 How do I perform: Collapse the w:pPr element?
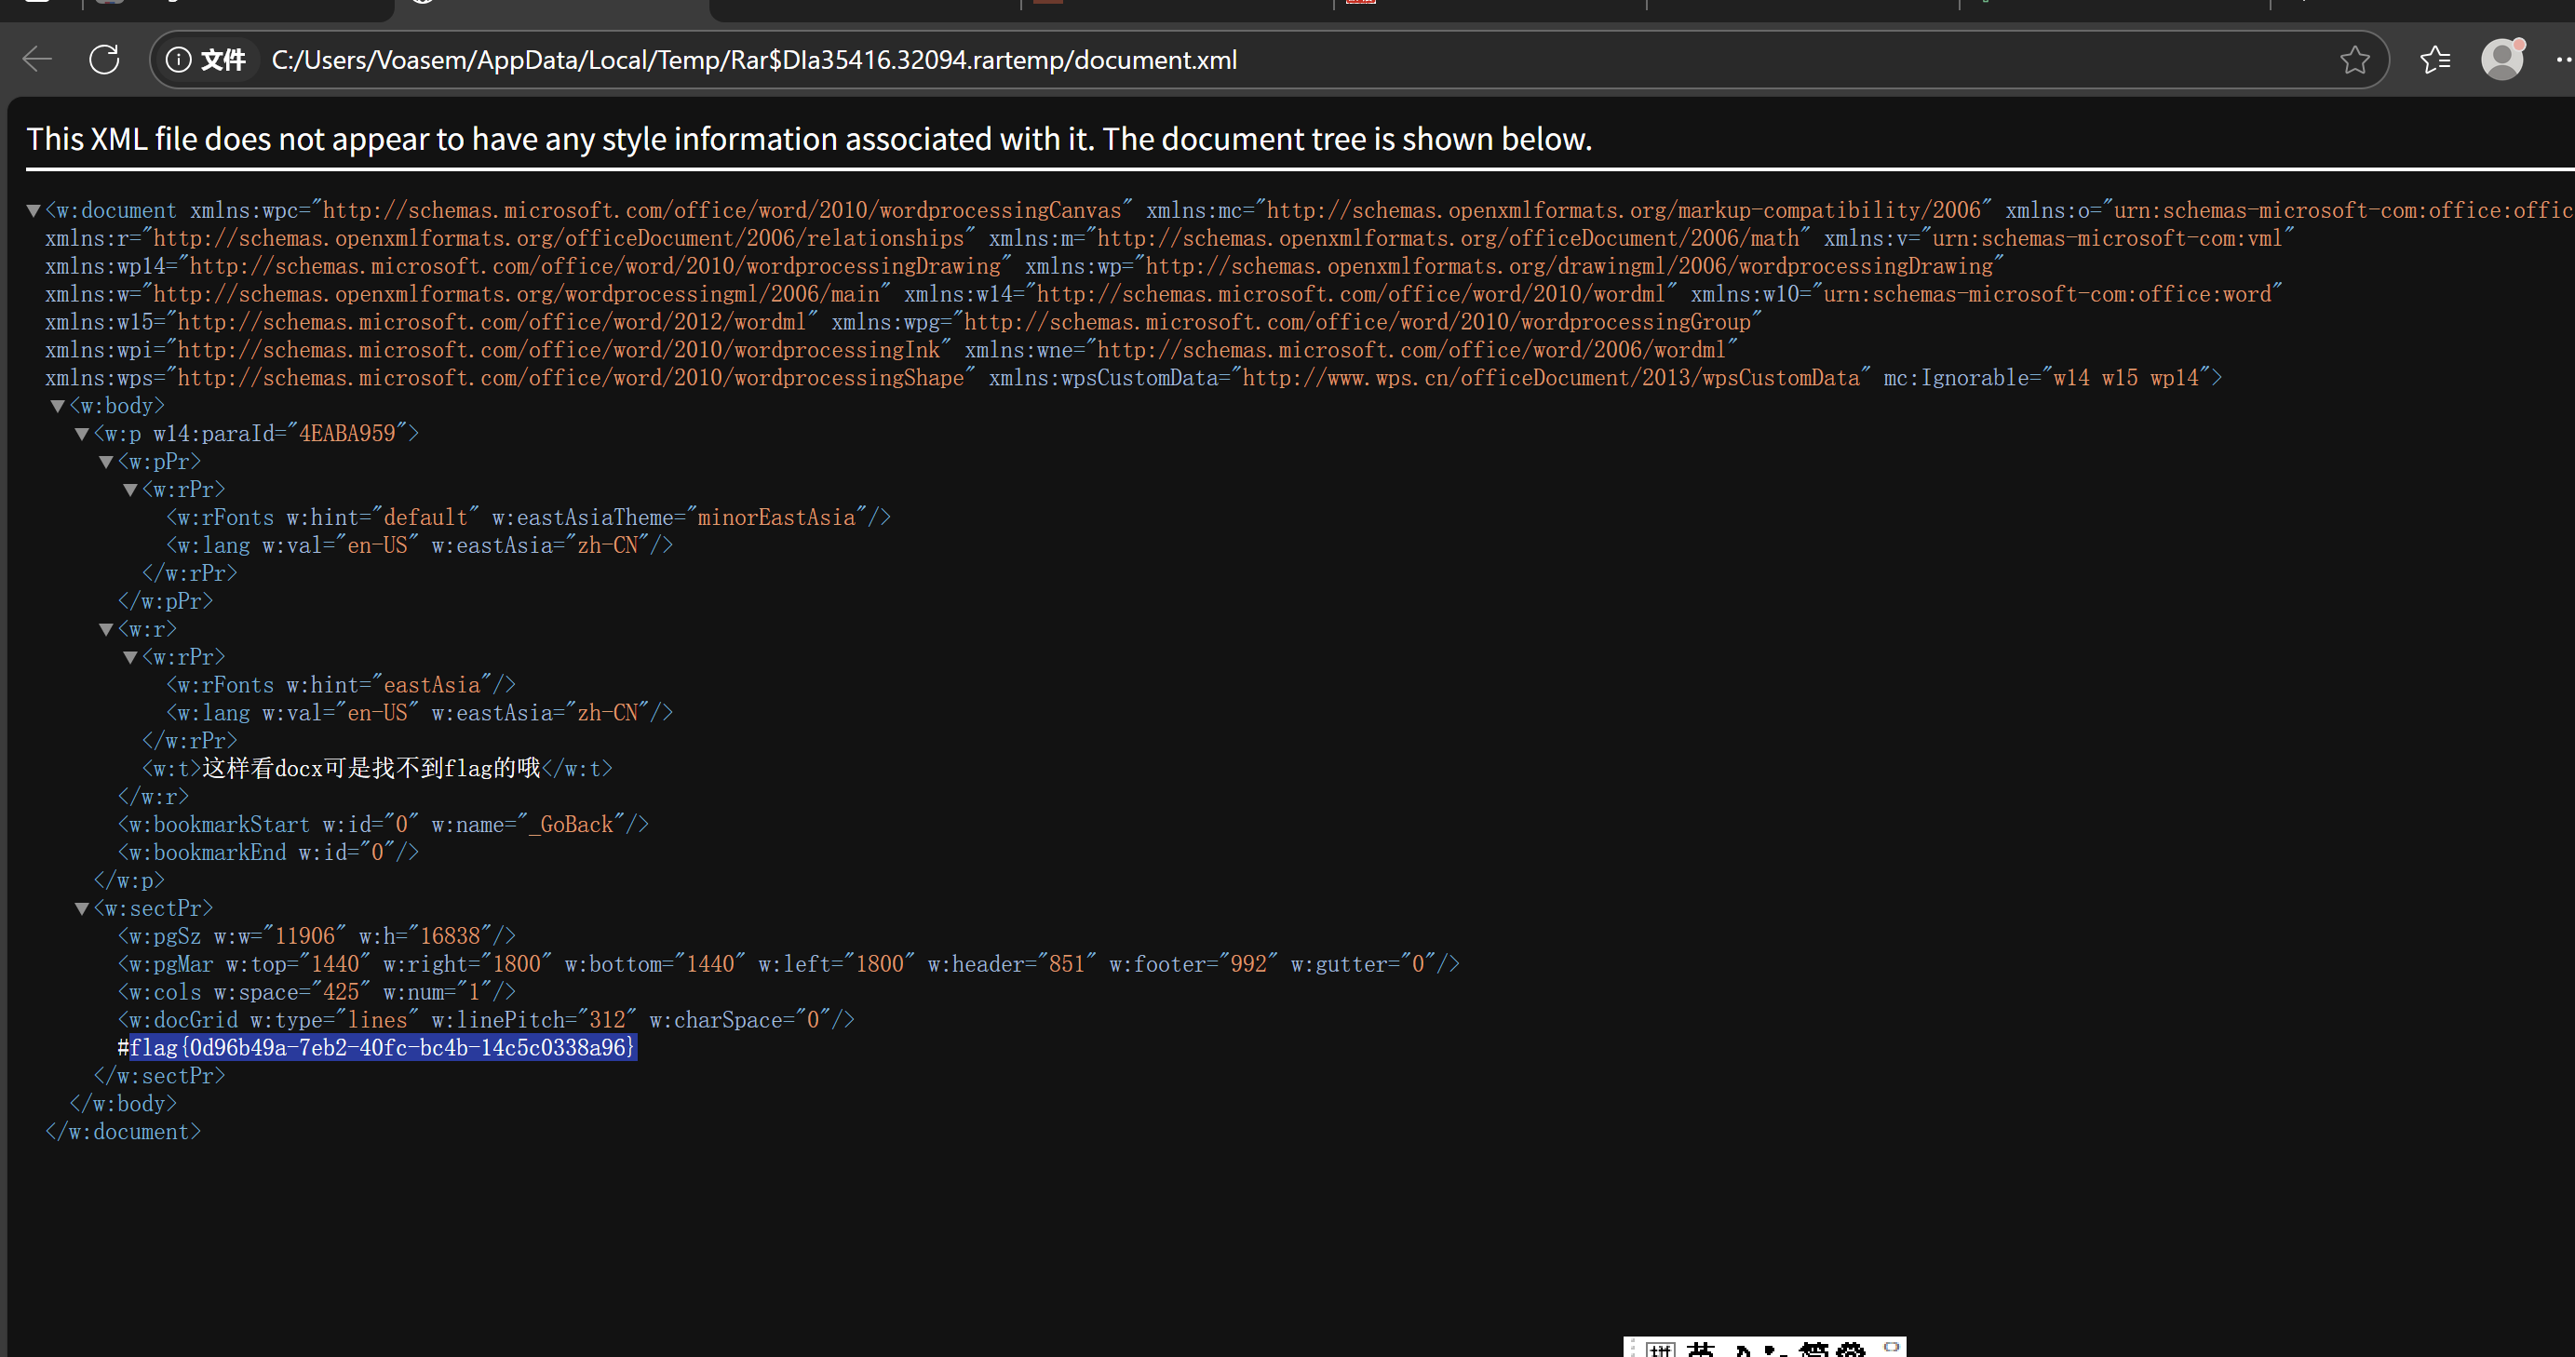point(106,463)
